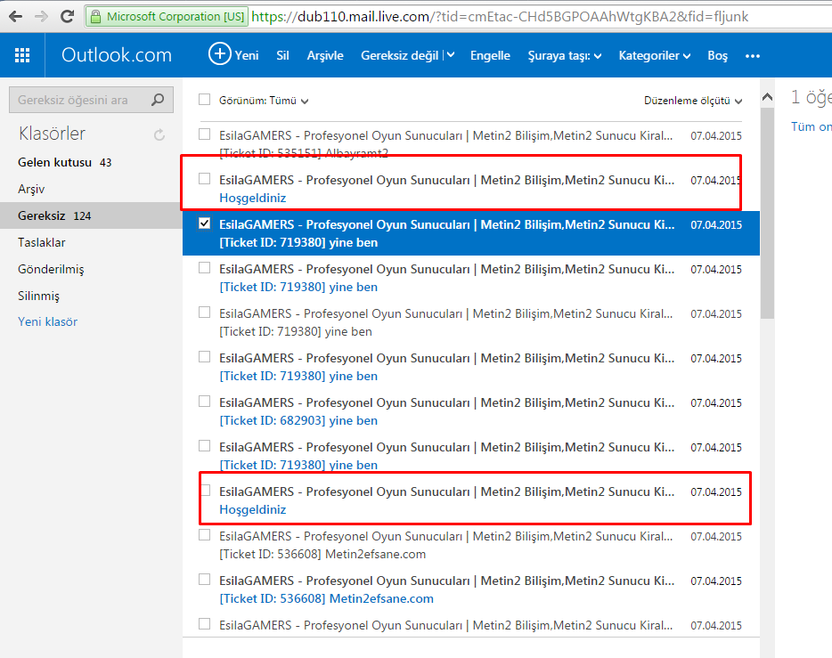The width and height of the screenshot is (832, 658).
Task: Open the Kategoriler dropdown
Action: coord(654,56)
